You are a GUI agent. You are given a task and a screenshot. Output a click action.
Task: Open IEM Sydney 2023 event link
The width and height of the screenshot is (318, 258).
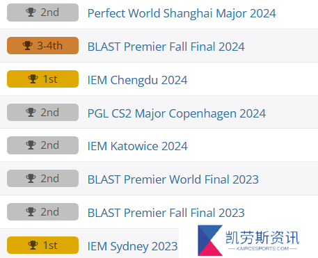pos(132,246)
